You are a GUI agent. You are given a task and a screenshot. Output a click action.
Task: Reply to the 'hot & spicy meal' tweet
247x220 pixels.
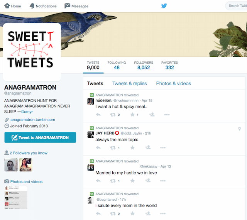[x=98, y=115]
